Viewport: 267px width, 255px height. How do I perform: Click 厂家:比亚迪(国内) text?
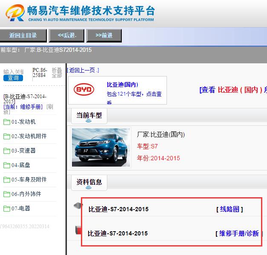161,134
